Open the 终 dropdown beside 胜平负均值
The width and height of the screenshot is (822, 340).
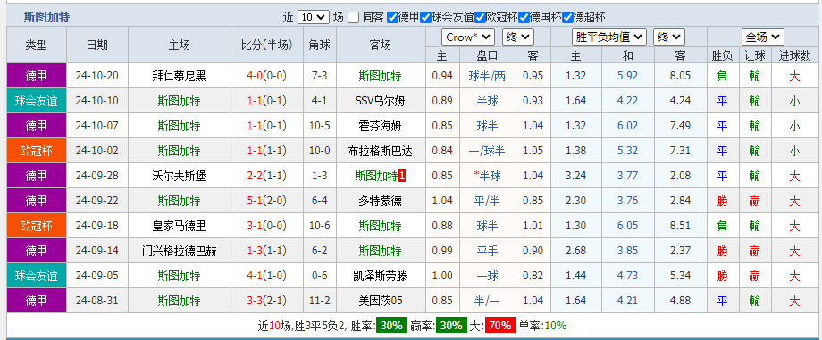click(669, 37)
